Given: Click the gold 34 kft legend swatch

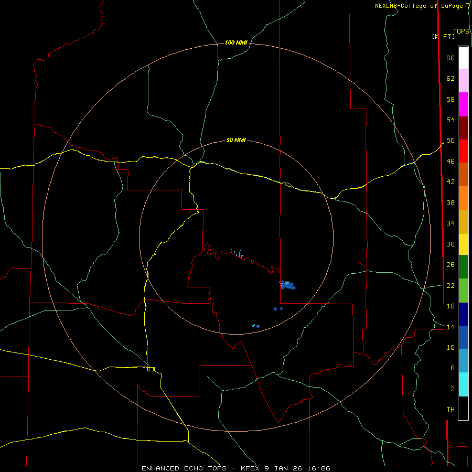Looking at the screenshot, I should click(x=463, y=222).
